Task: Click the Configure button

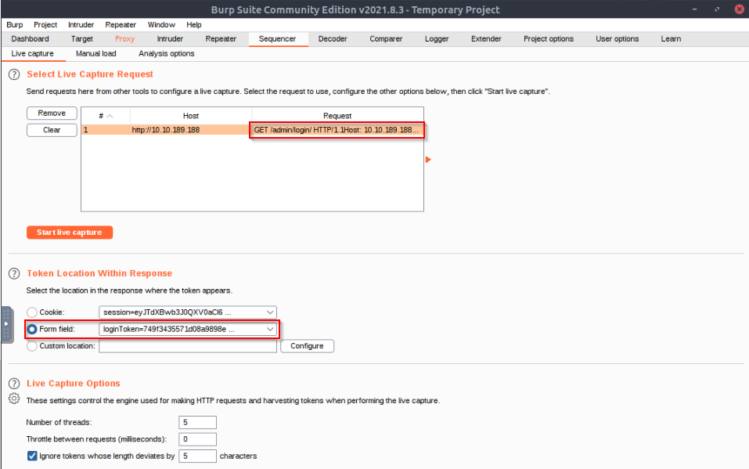Action: [307, 346]
